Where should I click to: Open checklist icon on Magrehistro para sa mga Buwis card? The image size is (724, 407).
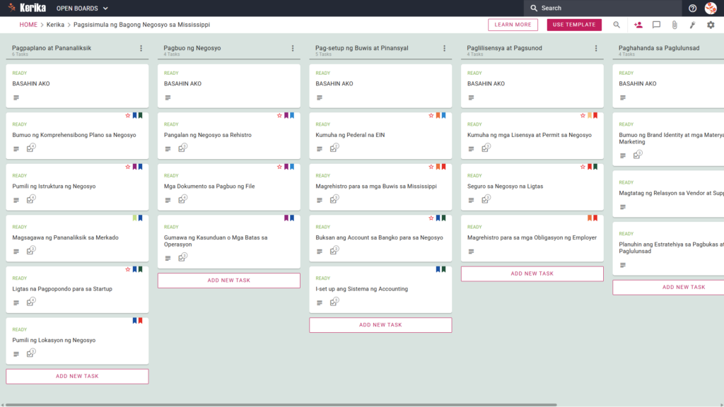334,199
